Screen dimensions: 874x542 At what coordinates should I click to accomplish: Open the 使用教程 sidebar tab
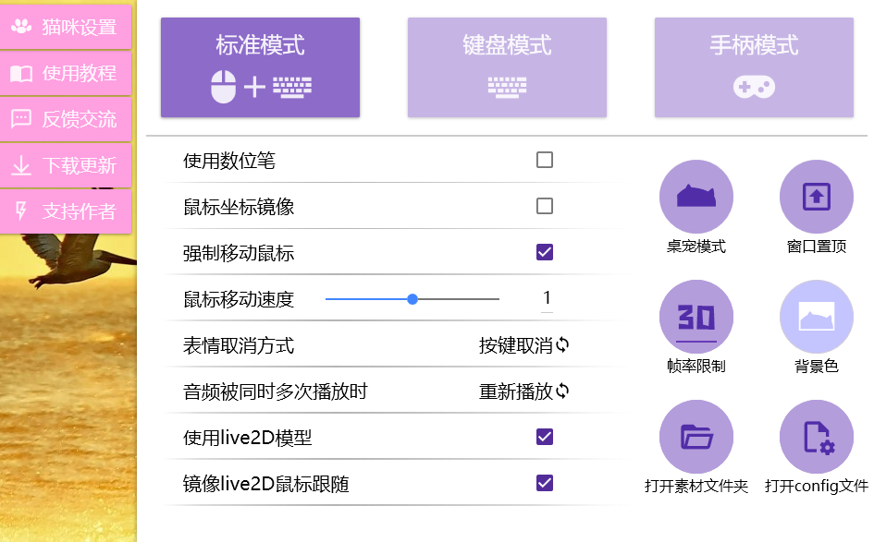point(66,73)
